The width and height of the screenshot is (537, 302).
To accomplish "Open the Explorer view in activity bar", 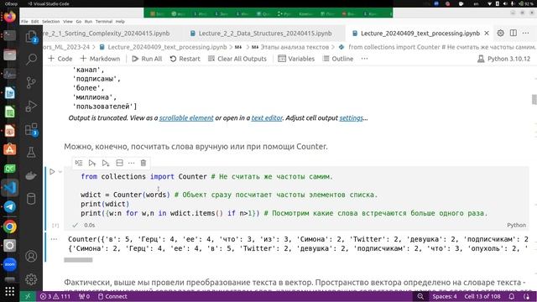I will (31, 37).
